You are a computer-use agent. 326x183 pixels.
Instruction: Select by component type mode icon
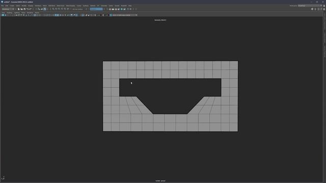(45, 9)
